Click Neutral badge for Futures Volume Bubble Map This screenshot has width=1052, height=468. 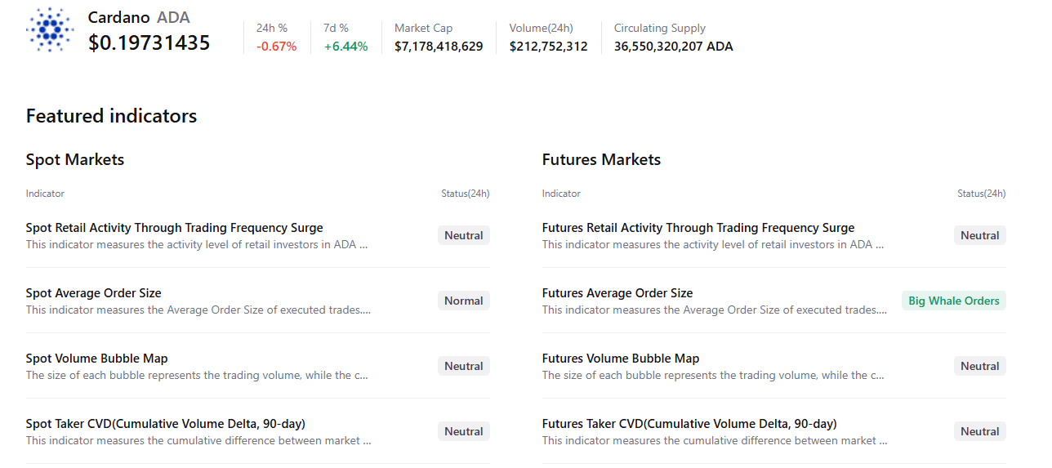point(980,366)
